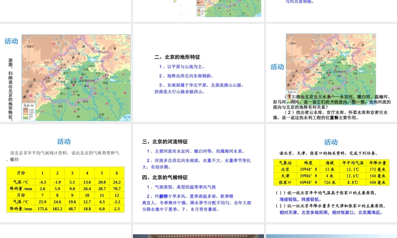This screenshot has width=397, height=238.
Task: Click the instruction 读北京、天津、张家口的相关资料，完成下列任务。
Action: tap(329, 153)
